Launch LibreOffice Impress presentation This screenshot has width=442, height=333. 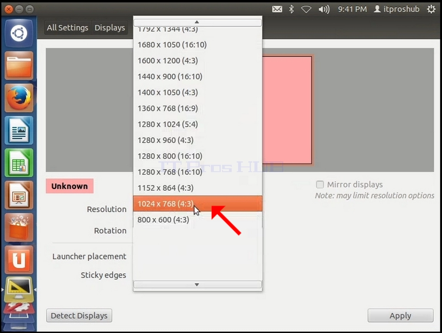point(19,195)
